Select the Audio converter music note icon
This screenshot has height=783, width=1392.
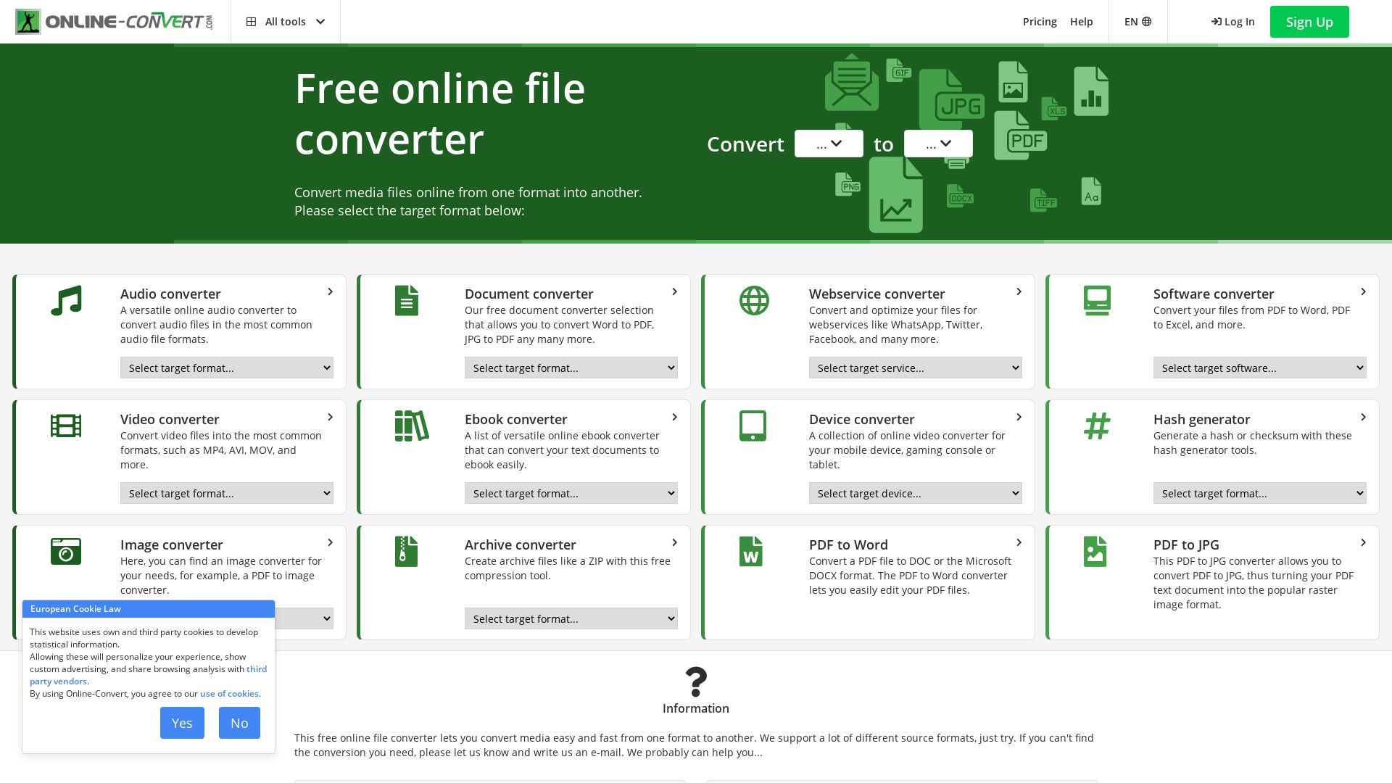pos(66,300)
